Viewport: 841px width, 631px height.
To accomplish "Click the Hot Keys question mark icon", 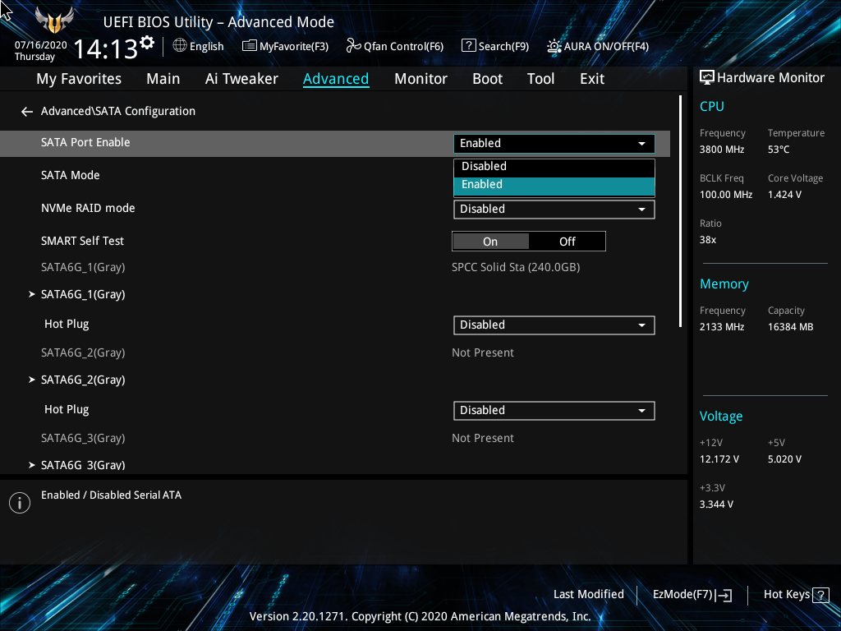I will [820, 595].
